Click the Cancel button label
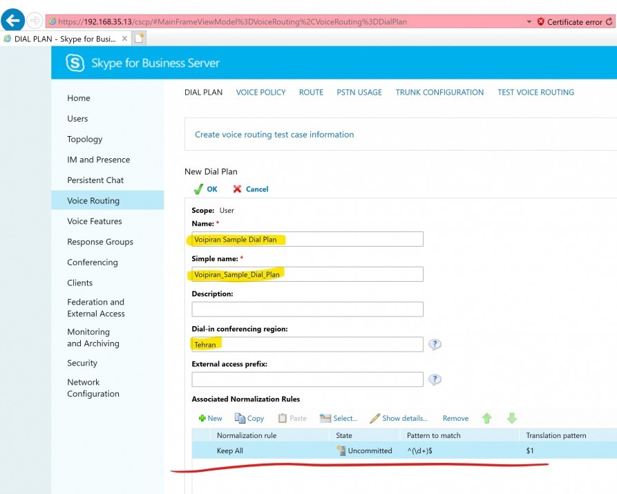617x494 pixels. point(257,189)
